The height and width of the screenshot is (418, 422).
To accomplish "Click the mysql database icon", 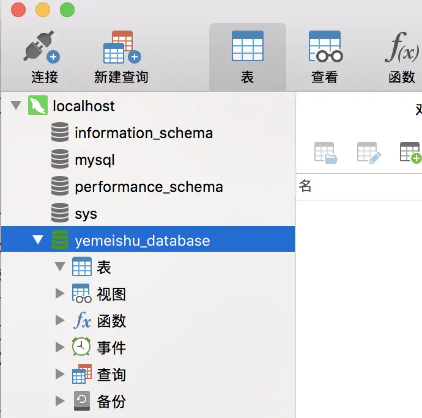I will [60, 159].
